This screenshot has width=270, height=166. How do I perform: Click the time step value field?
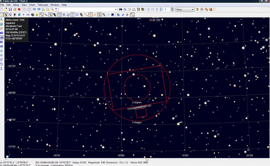(167, 10)
